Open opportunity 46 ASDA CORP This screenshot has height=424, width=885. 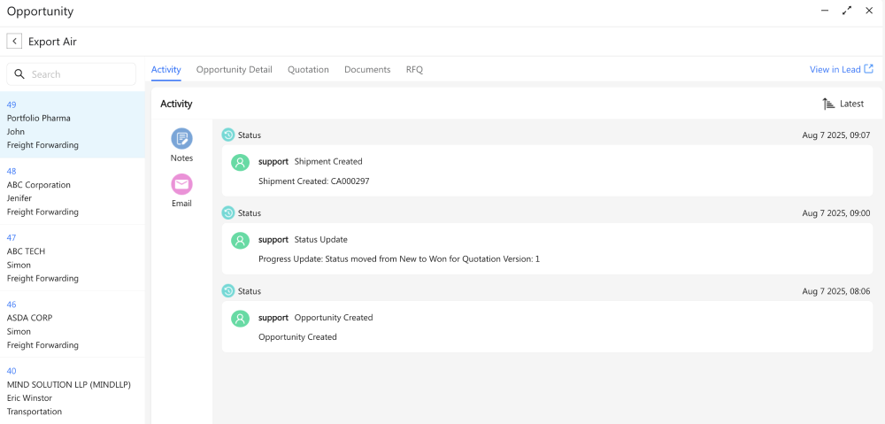tap(73, 324)
